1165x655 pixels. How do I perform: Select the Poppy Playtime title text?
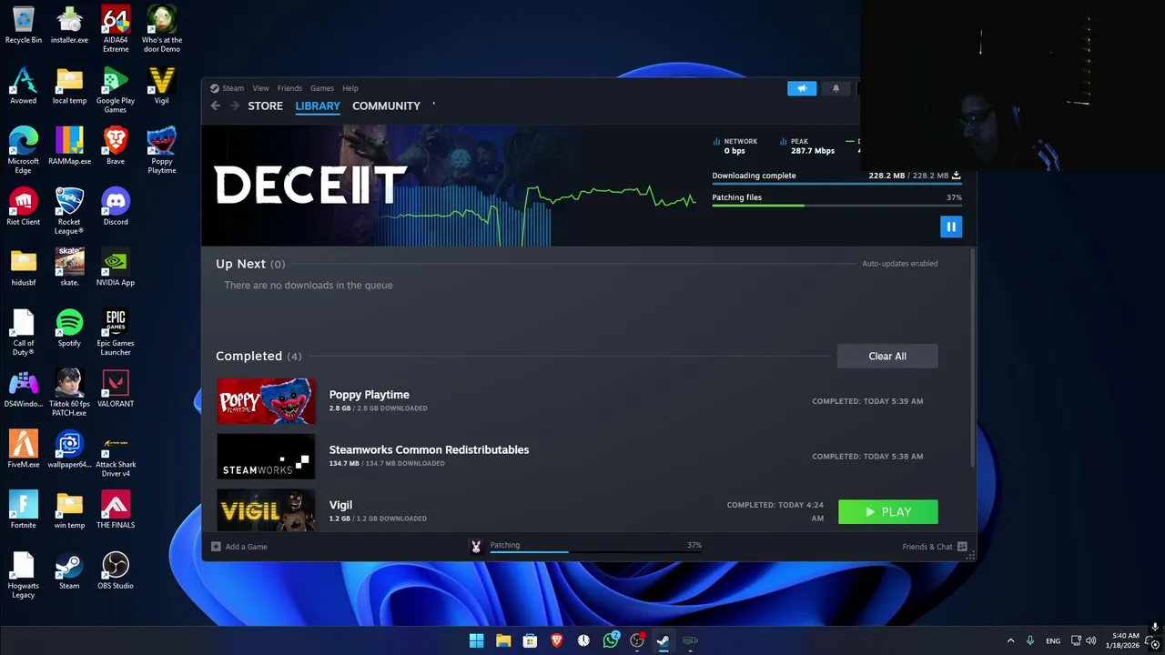[x=369, y=395]
